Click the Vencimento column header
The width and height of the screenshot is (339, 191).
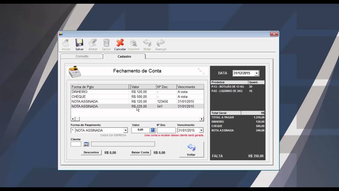click(190, 87)
